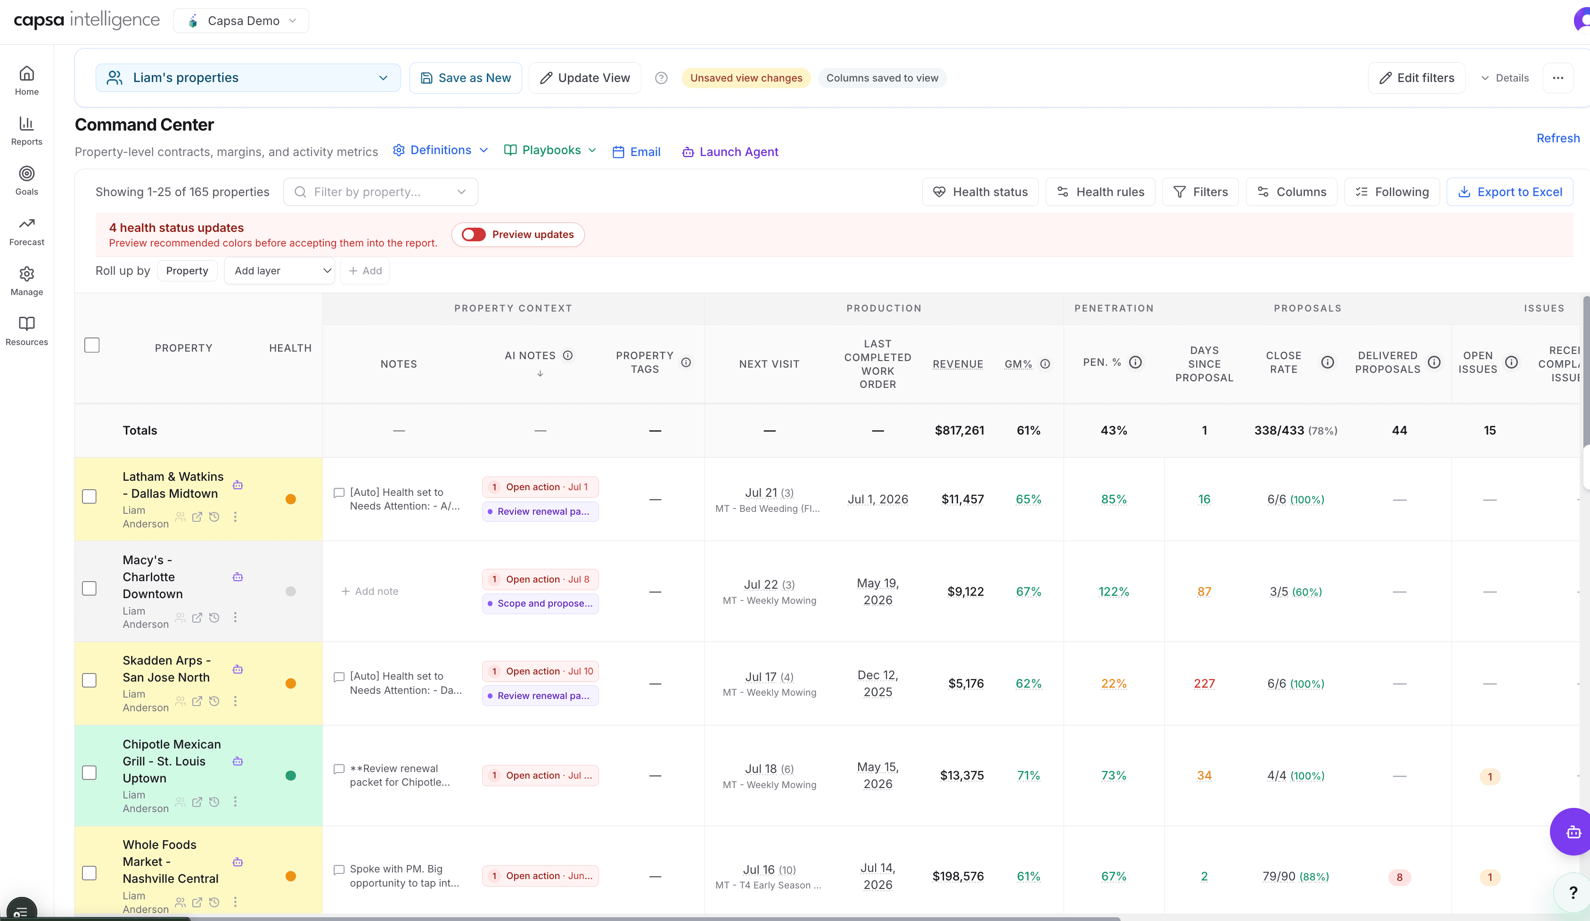Open Health rules
Viewport: 1590px width, 921px height.
tap(1100, 192)
